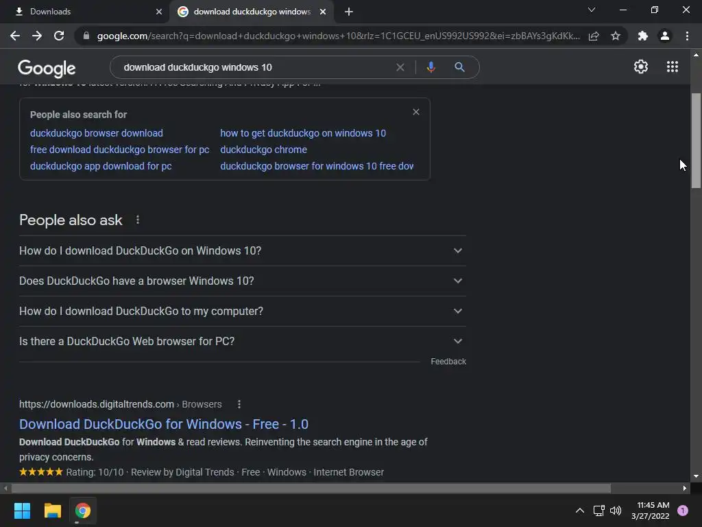The width and height of the screenshot is (702, 527).
Task: Clear the Google search box text
Action: click(x=400, y=67)
